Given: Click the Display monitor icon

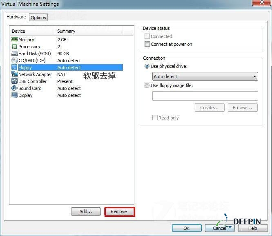Looking at the screenshot, I should click(x=15, y=95).
